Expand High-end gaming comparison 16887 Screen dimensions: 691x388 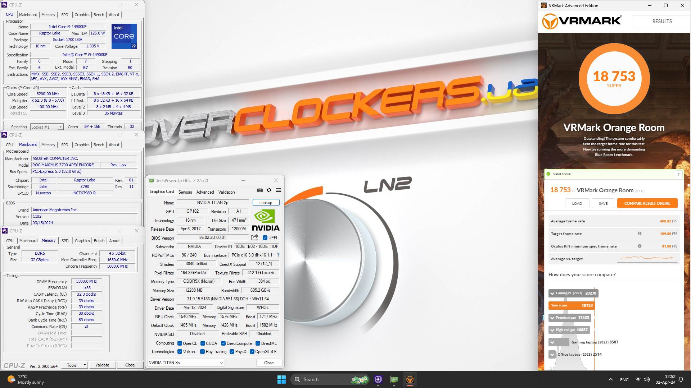[552, 330]
